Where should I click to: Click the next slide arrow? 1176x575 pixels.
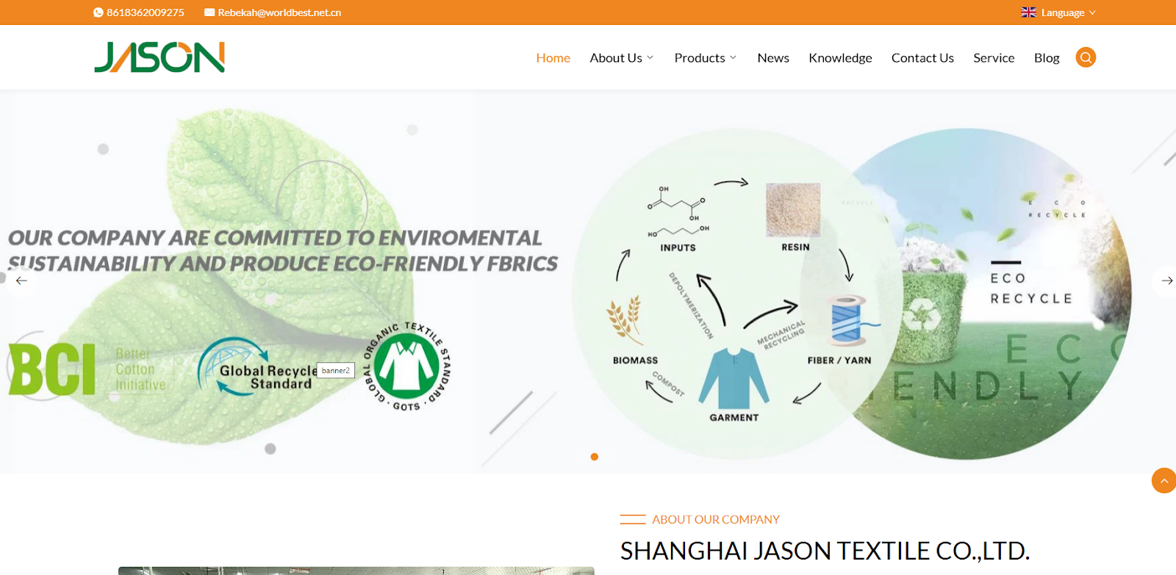(1166, 281)
